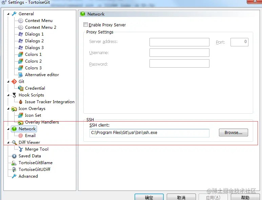Select Colors 3 entry text
Screen dimensions: 262x200
[x=33, y=68]
